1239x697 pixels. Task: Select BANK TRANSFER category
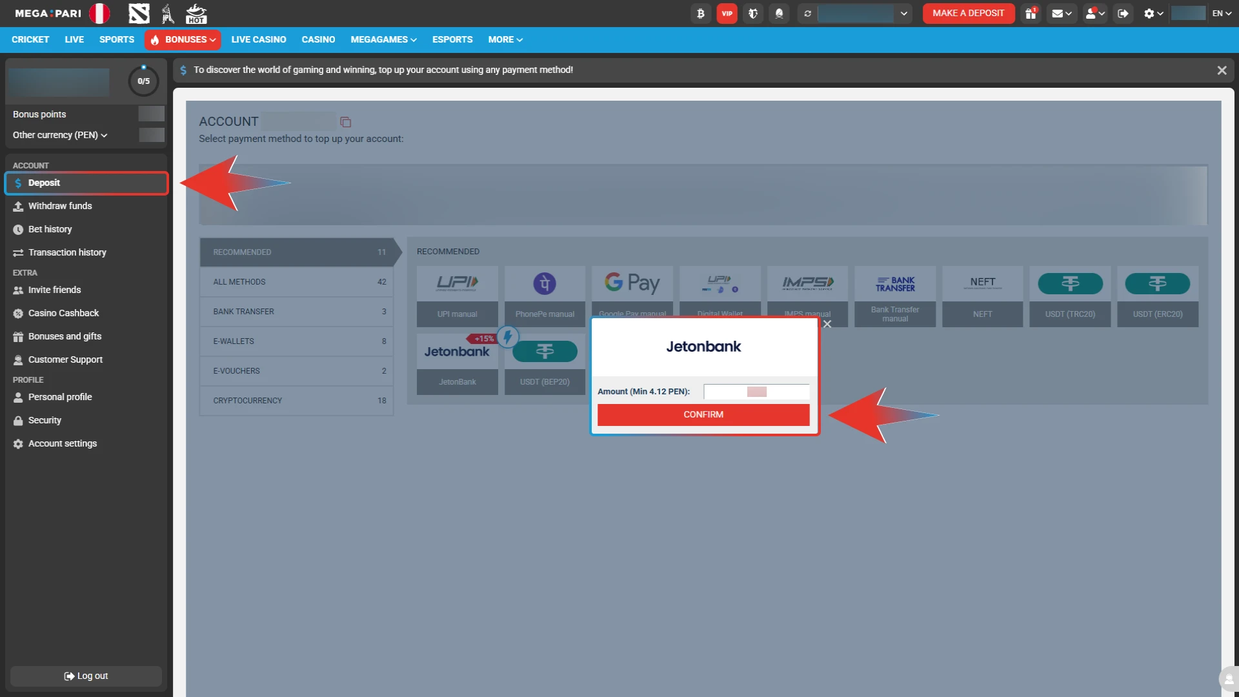[x=297, y=312]
